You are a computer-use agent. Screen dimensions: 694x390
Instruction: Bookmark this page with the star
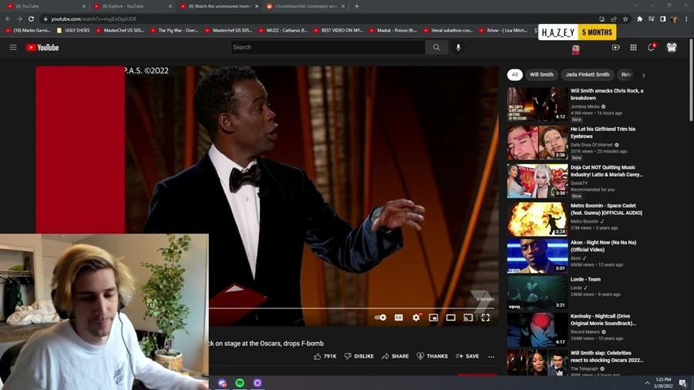(x=625, y=19)
